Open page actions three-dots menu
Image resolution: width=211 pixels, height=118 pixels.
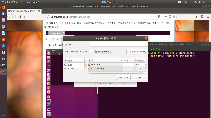pos(165,17)
